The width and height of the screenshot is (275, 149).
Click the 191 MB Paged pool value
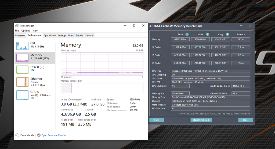pyautogui.click(x=67, y=124)
